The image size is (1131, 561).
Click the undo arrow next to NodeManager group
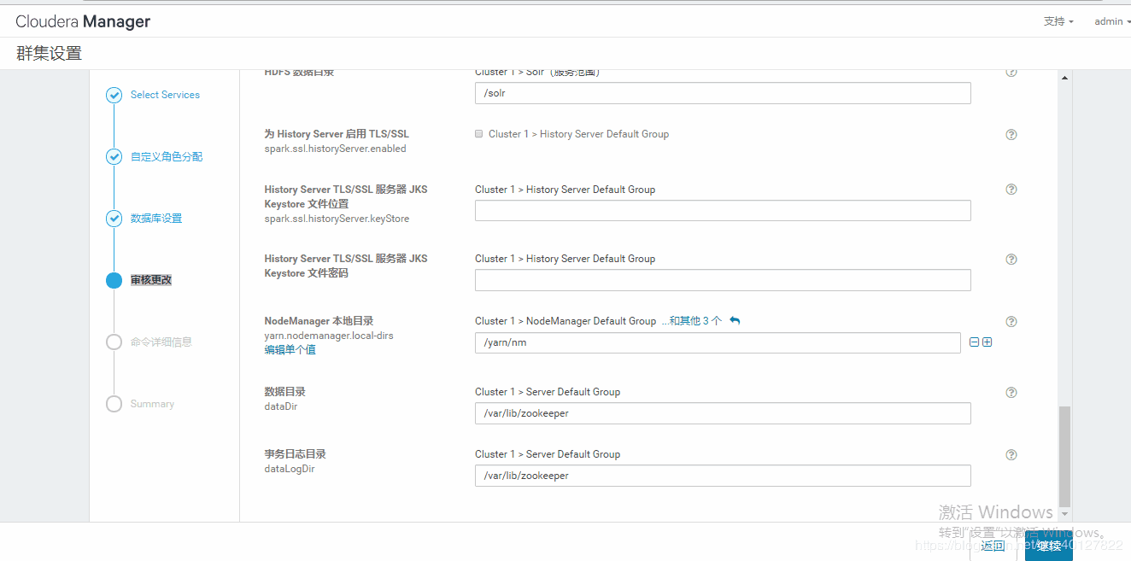(x=735, y=321)
